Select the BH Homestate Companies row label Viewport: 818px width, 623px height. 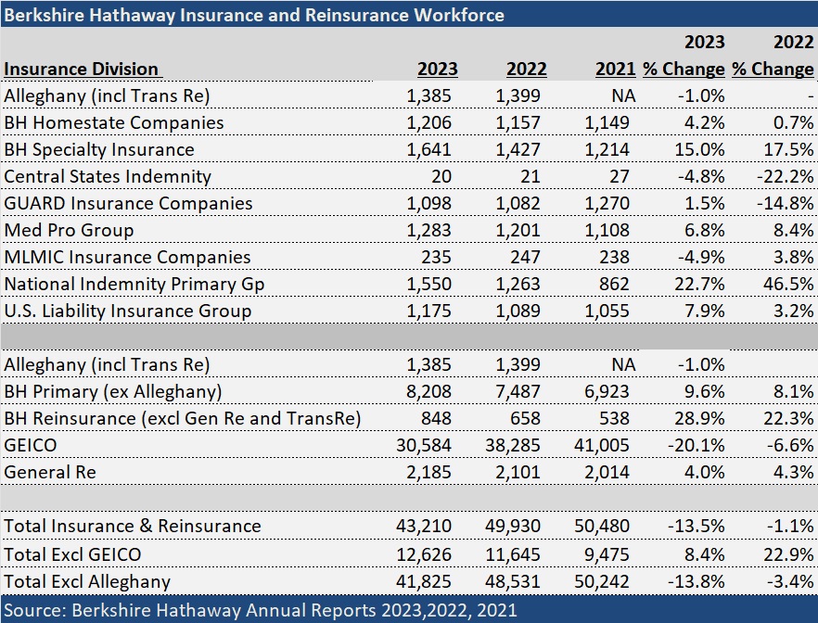pyautogui.click(x=114, y=123)
